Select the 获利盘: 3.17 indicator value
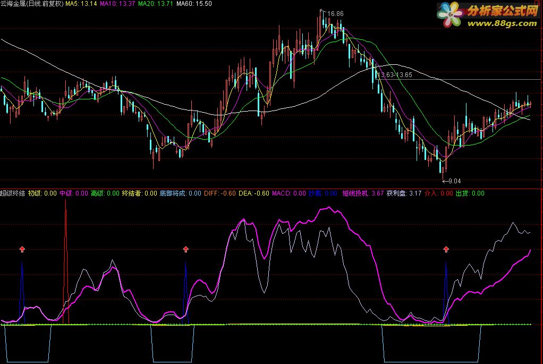Image resolution: width=543 pixels, height=364 pixels. tap(404, 193)
